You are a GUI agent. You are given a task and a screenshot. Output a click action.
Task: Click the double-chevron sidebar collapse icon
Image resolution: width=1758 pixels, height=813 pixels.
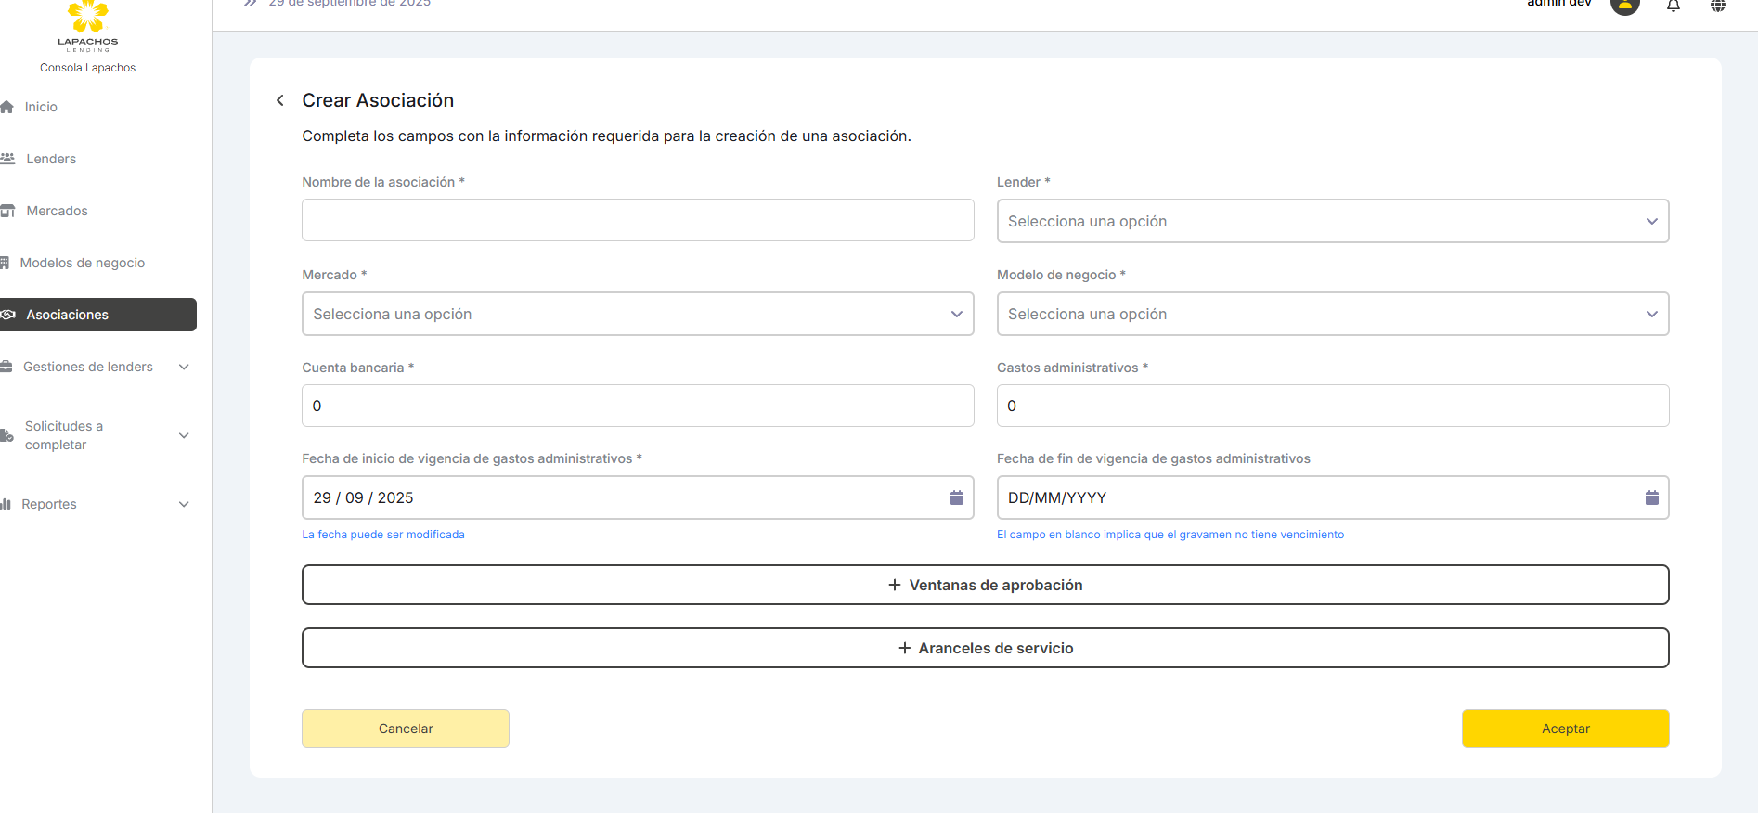pyautogui.click(x=250, y=4)
